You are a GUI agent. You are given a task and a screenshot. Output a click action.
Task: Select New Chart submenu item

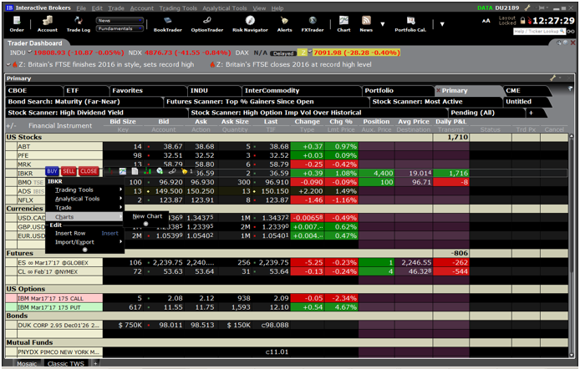pyautogui.click(x=147, y=216)
